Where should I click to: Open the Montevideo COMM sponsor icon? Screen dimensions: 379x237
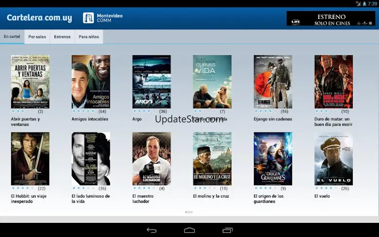(x=89, y=18)
